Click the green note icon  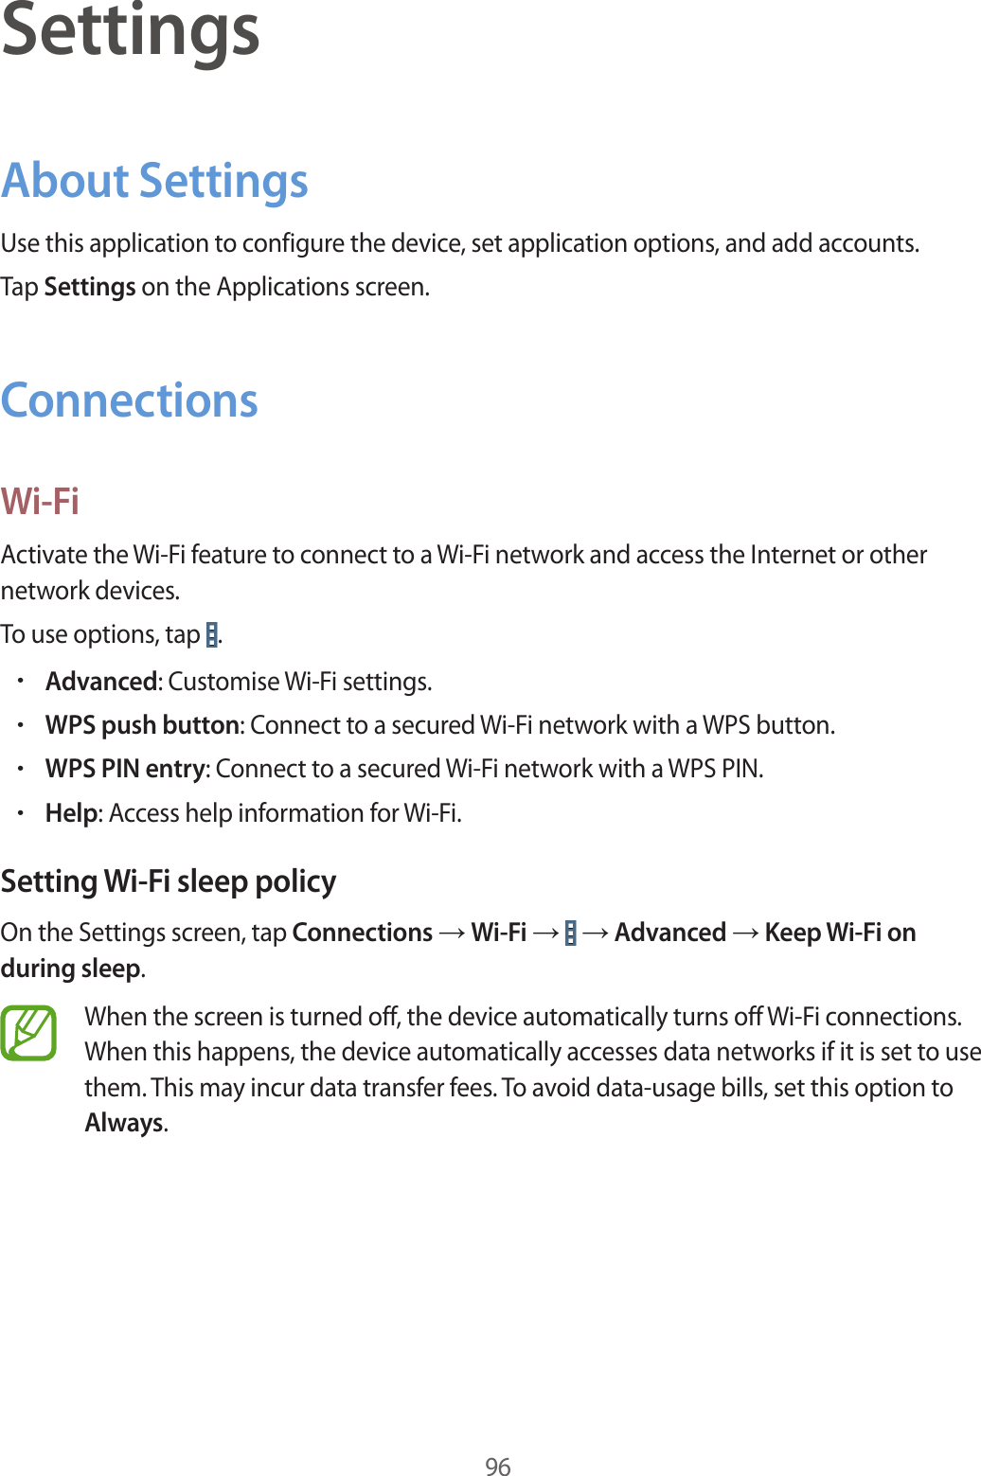click(x=28, y=1033)
